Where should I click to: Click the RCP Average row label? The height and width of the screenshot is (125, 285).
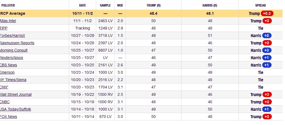click(x=13, y=13)
